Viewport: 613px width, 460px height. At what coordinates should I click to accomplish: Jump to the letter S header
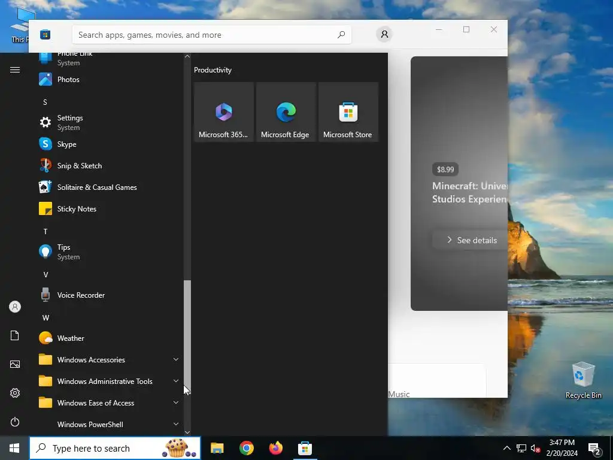click(x=45, y=102)
